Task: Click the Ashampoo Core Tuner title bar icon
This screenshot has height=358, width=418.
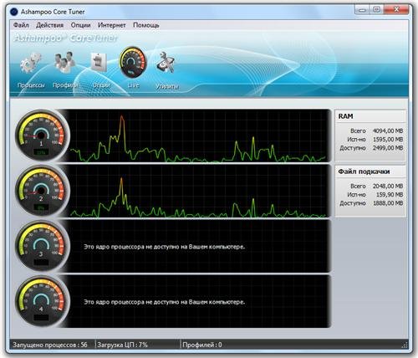Action: [13, 12]
